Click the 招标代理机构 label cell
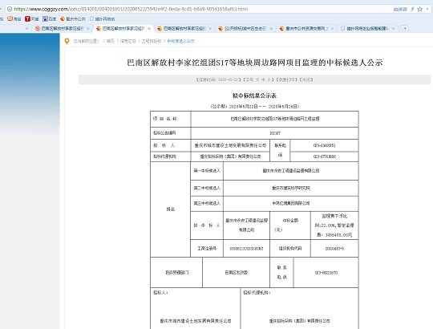This screenshot has height=329, width=433. [x=170, y=156]
